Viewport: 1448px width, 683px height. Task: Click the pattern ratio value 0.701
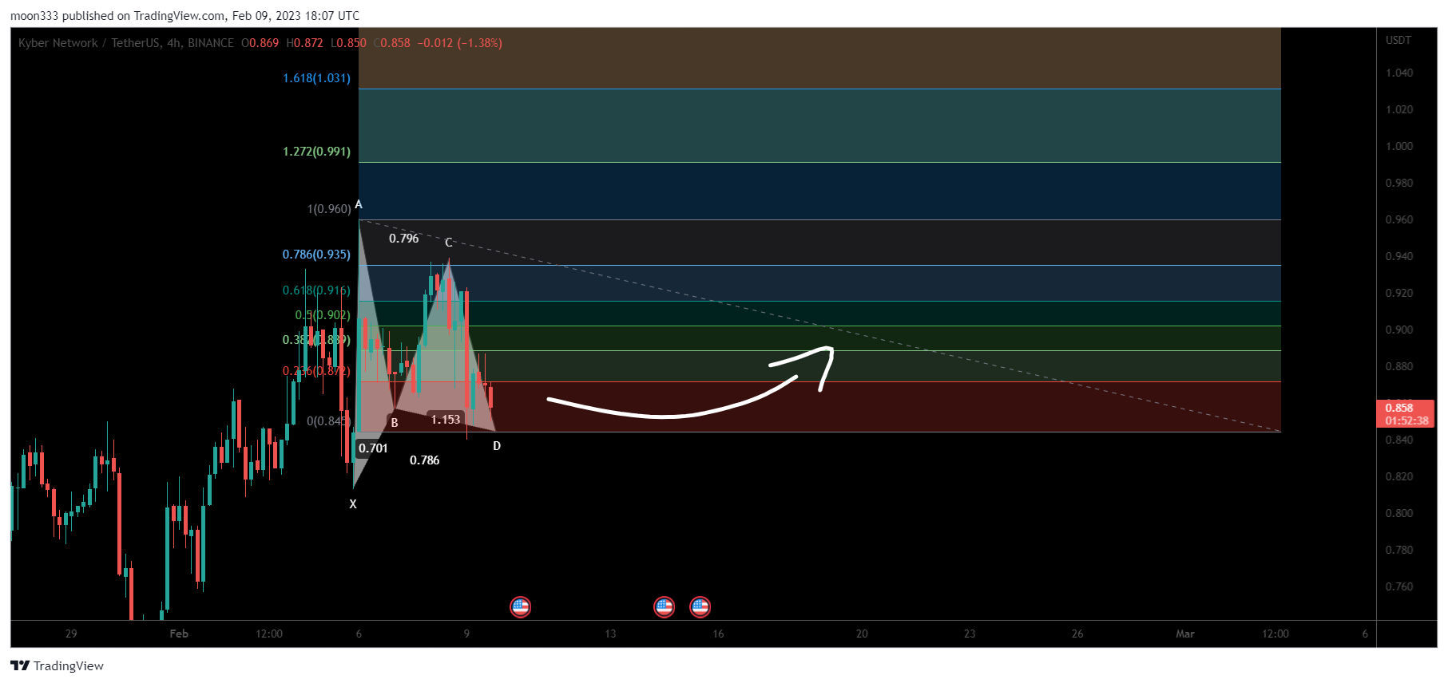click(x=373, y=448)
